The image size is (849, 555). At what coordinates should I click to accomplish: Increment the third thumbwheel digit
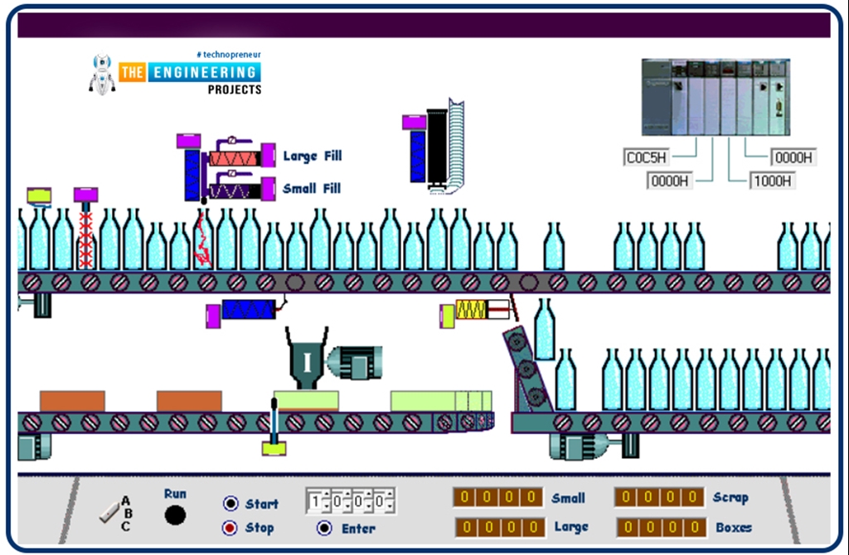pos(369,494)
